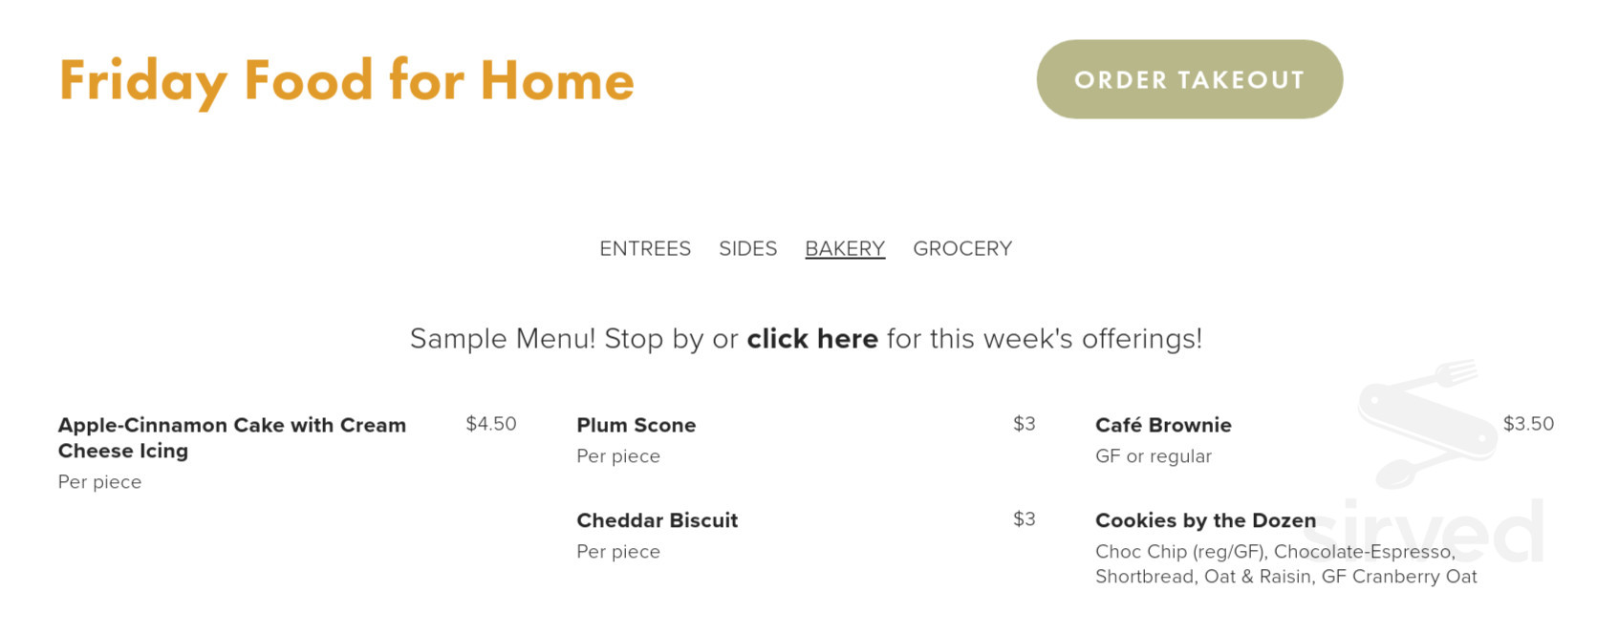Image resolution: width=1597 pixels, height=633 pixels.
Task: Switch to the ENTREES tab
Action: (645, 248)
